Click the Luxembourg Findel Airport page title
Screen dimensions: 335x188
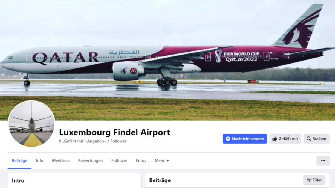[x=115, y=132]
